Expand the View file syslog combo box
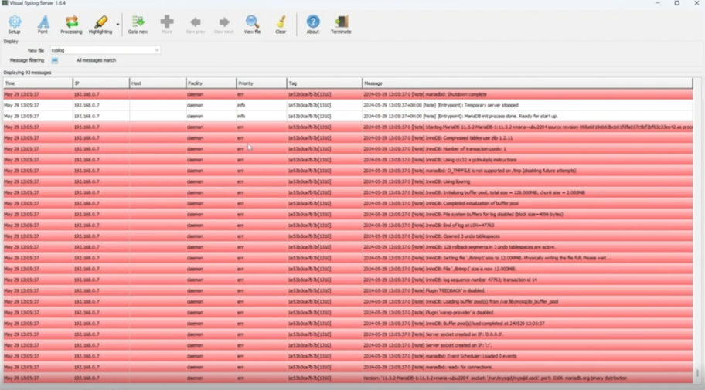 156,50
